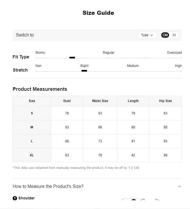This screenshot has height=209, width=190.
Task: Click the How to Measure the Product's Size heading
Action: point(48,186)
